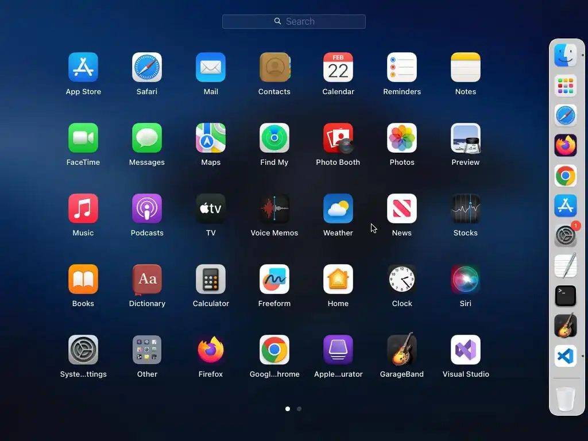Open the Photos app
The height and width of the screenshot is (441, 588).
point(402,138)
